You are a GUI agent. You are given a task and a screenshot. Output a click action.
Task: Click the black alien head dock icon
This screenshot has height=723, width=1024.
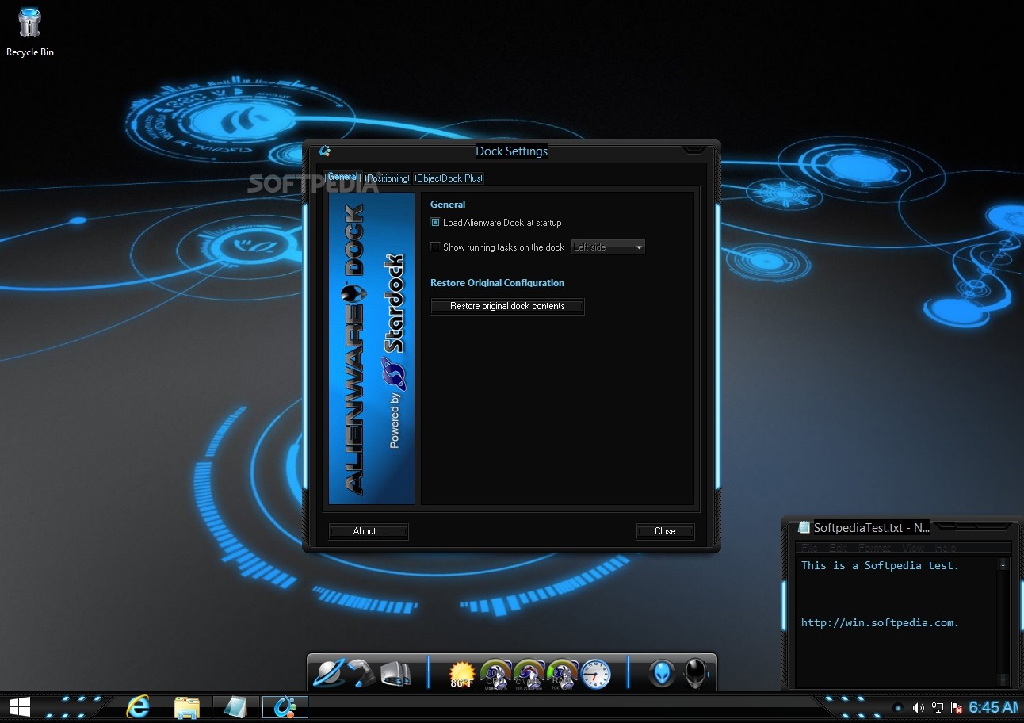pyautogui.click(x=695, y=674)
